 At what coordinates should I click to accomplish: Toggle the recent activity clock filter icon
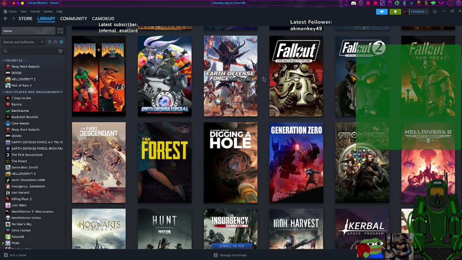[x=55, y=42]
